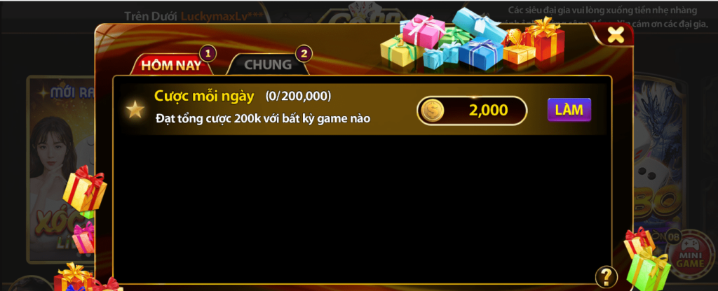This screenshot has height=291, width=718.
Task: Open the Cược mỗi ngày mission title
Action: coord(204,96)
